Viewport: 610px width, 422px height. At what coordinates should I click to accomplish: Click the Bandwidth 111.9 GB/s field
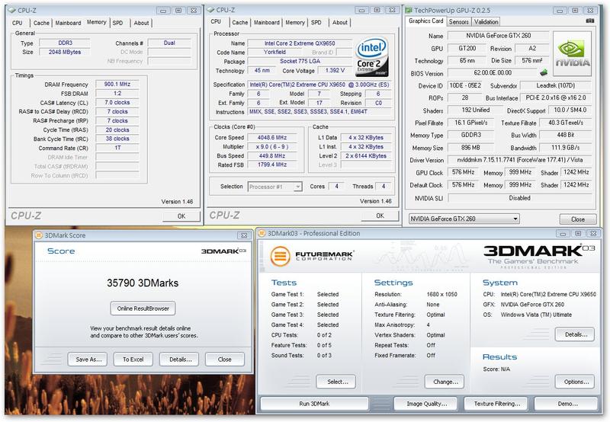coord(565,148)
